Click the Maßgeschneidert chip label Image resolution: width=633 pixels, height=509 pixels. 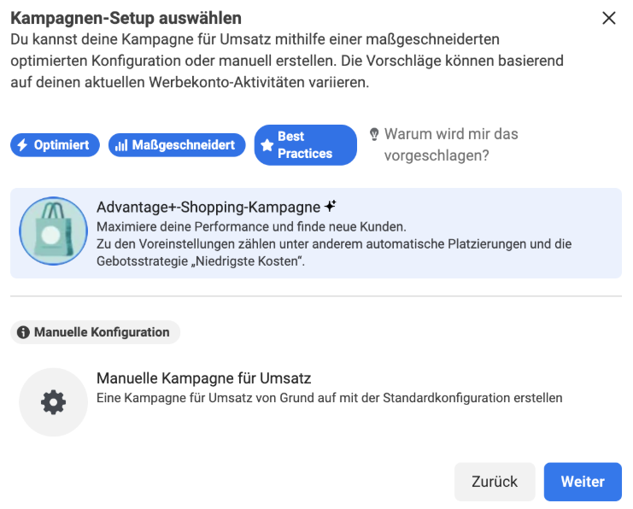coord(184,145)
